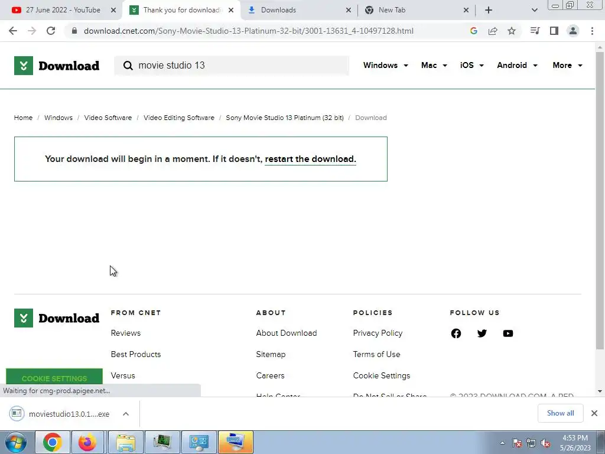Click the Chrome icon in the taskbar
Image resolution: width=605 pixels, height=454 pixels.
coord(52,442)
